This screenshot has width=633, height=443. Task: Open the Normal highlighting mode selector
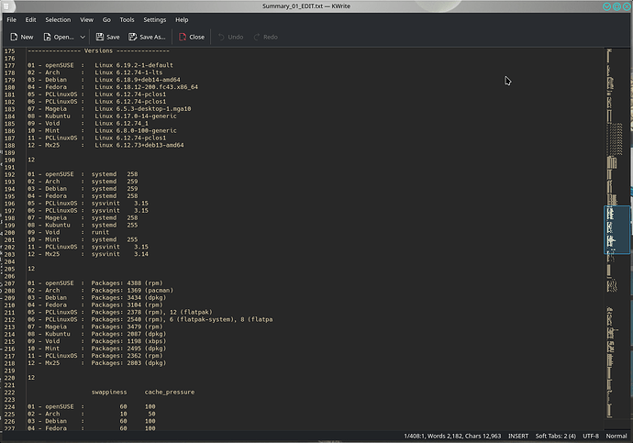(616, 437)
